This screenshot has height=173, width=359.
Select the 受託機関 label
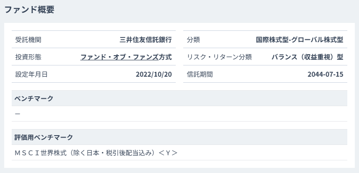(28, 40)
